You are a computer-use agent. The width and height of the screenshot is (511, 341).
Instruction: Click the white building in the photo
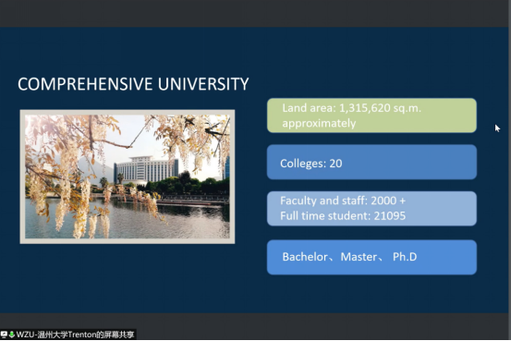pos(146,169)
